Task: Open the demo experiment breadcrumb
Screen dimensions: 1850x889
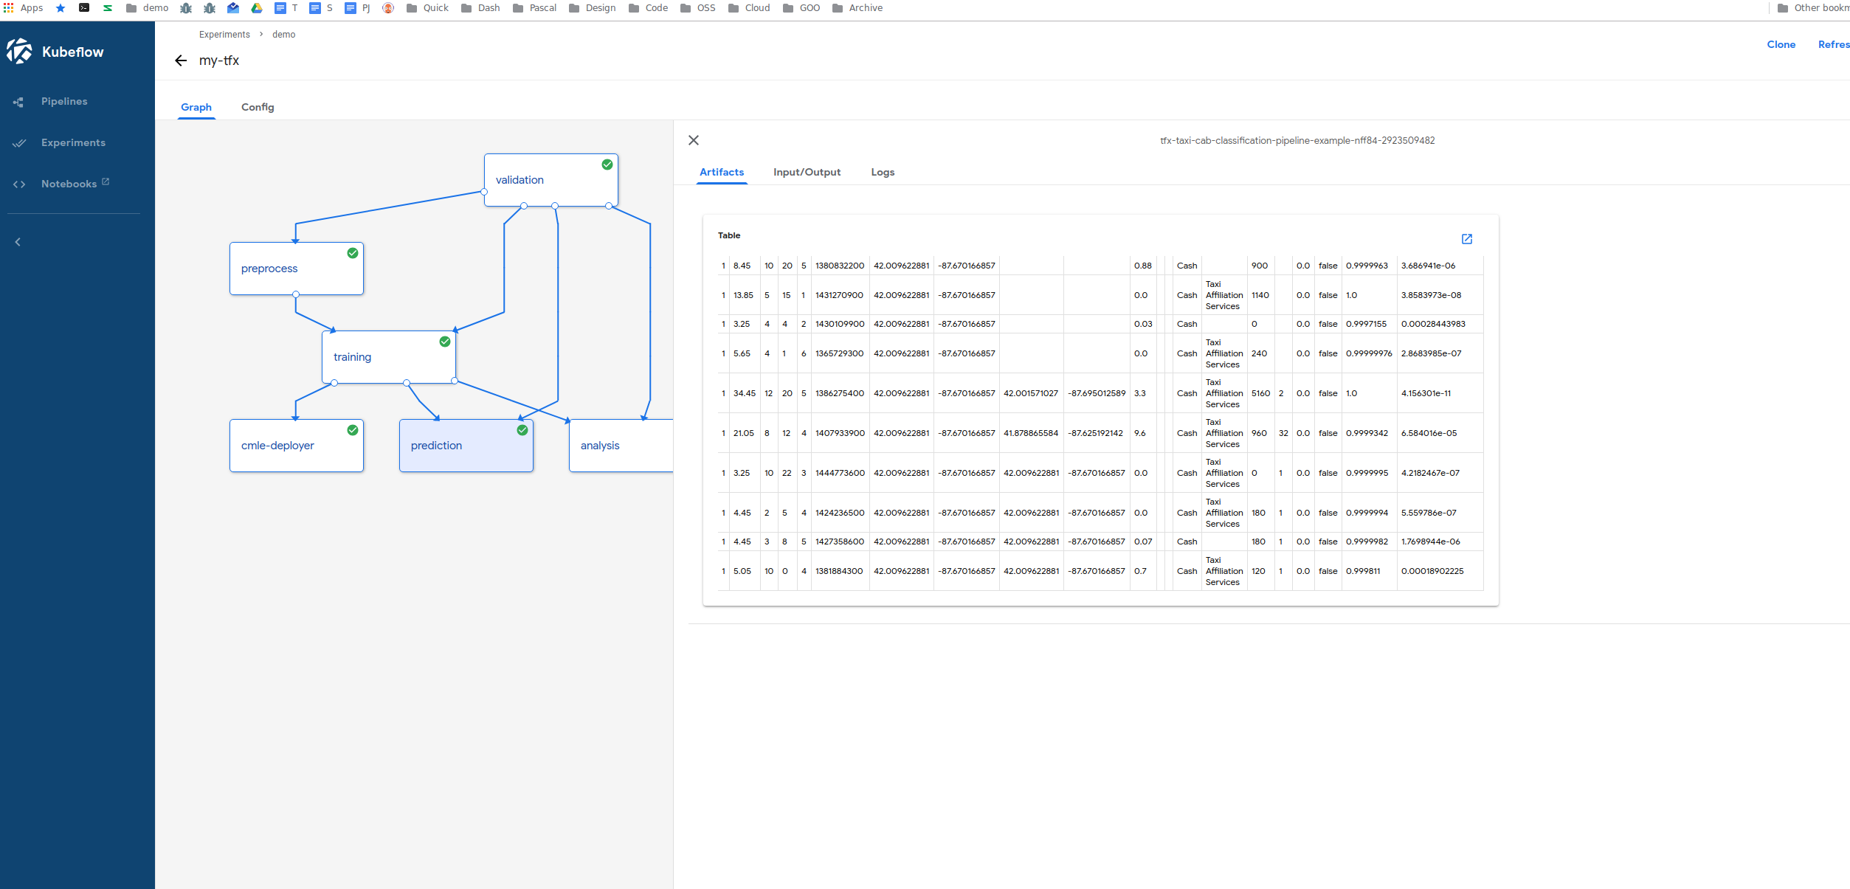Action: point(283,34)
